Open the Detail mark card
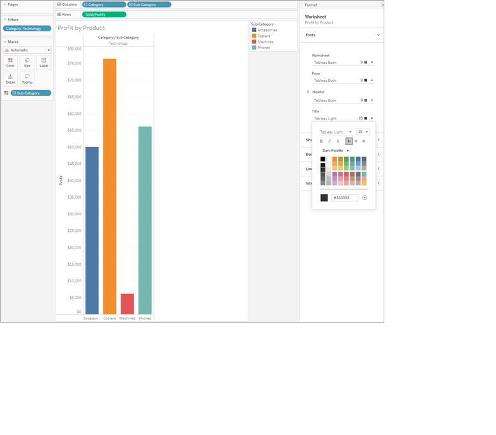Image resolution: width=496 pixels, height=435 pixels. [10, 79]
